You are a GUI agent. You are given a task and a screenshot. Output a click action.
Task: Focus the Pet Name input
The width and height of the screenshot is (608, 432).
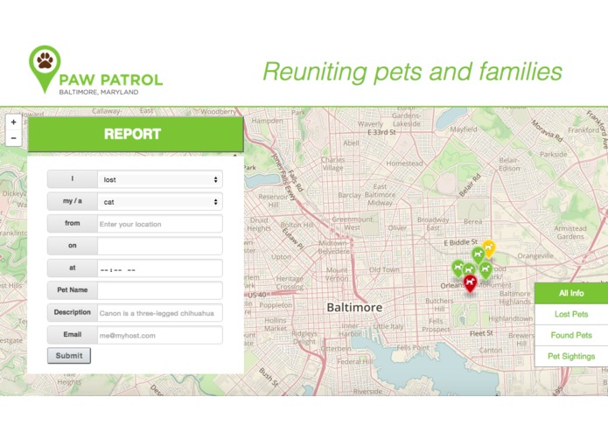click(160, 290)
